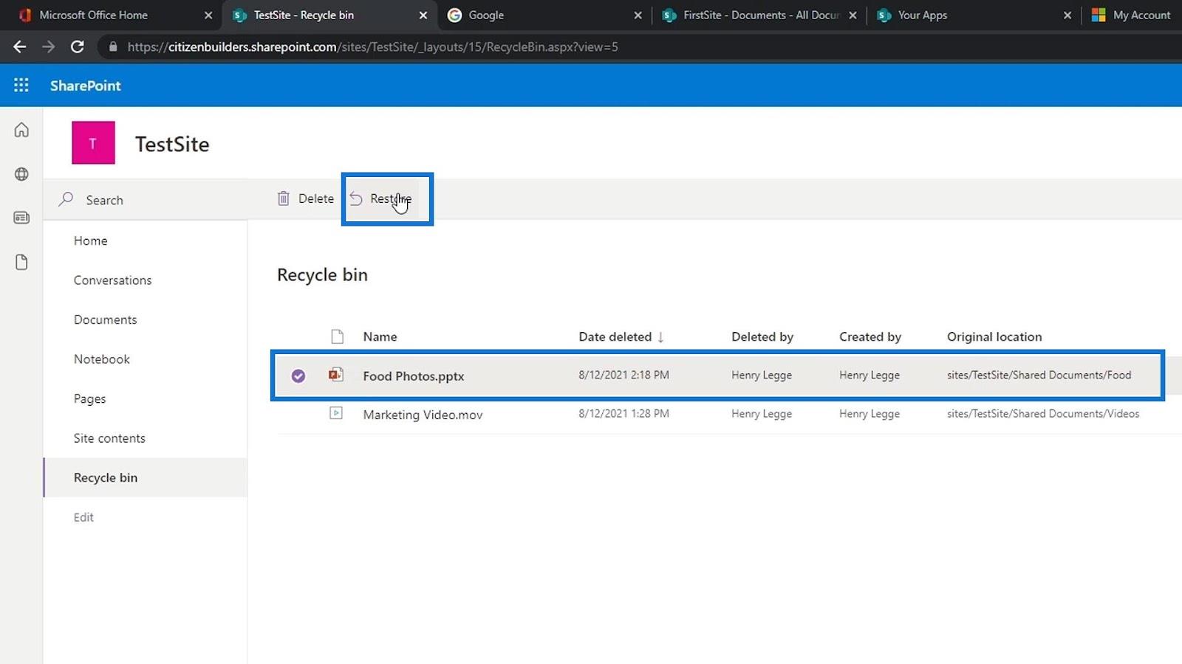
Task: Click the Marketing Video.mov file name
Action: (423, 415)
